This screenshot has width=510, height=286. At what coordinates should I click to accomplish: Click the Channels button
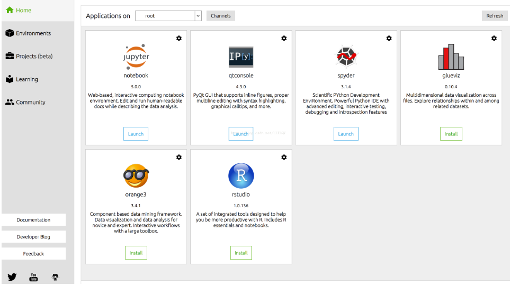(220, 16)
